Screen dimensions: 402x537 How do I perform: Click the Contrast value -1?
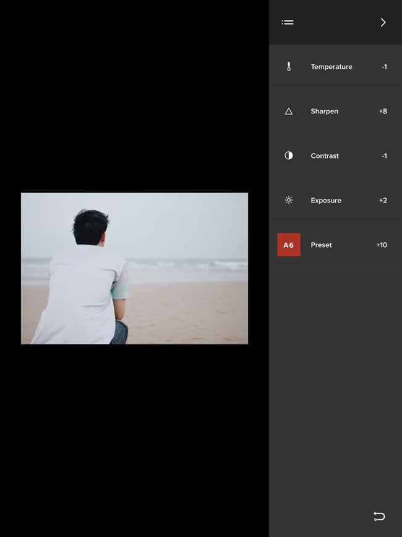pos(384,156)
